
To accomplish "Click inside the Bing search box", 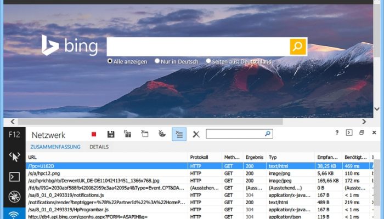I will (x=198, y=47).
